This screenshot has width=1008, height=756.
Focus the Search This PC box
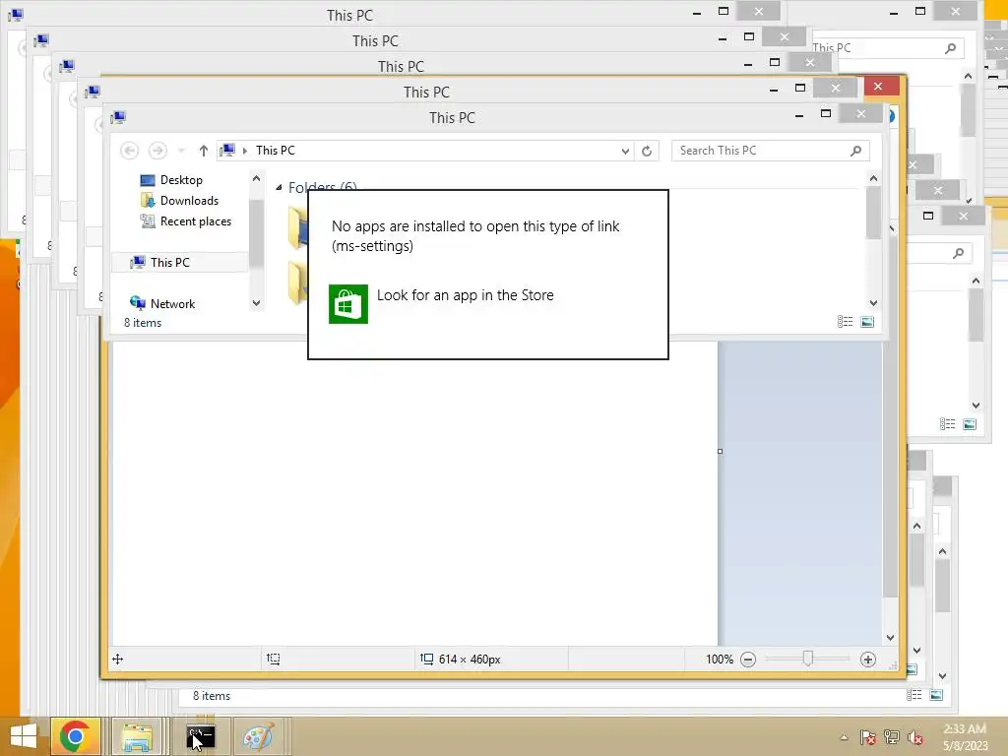pos(770,151)
